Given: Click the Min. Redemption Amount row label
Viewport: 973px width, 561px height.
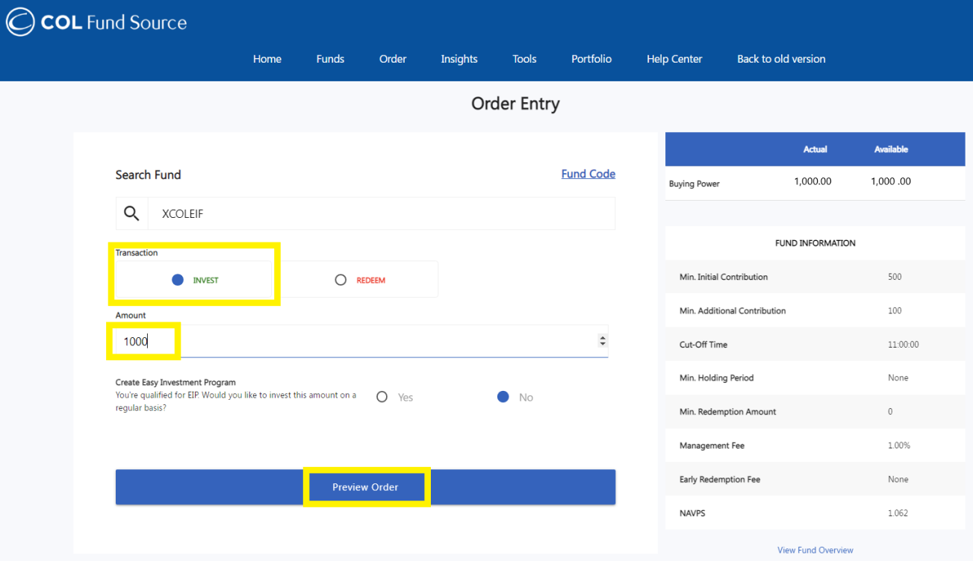Looking at the screenshot, I should pos(727,412).
